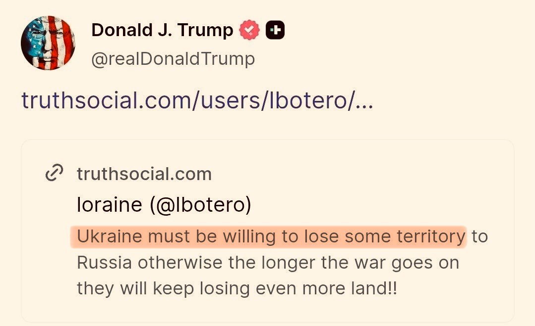The image size is (535, 326).
Task: Click the chain link icon in preview card
Action: tap(54, 173)
